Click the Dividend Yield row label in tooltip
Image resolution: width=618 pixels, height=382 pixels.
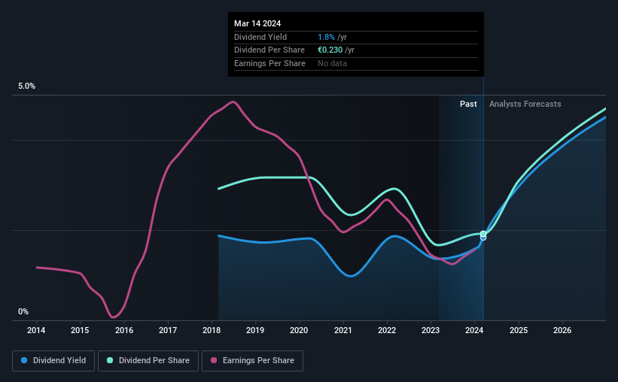(260, 37)
